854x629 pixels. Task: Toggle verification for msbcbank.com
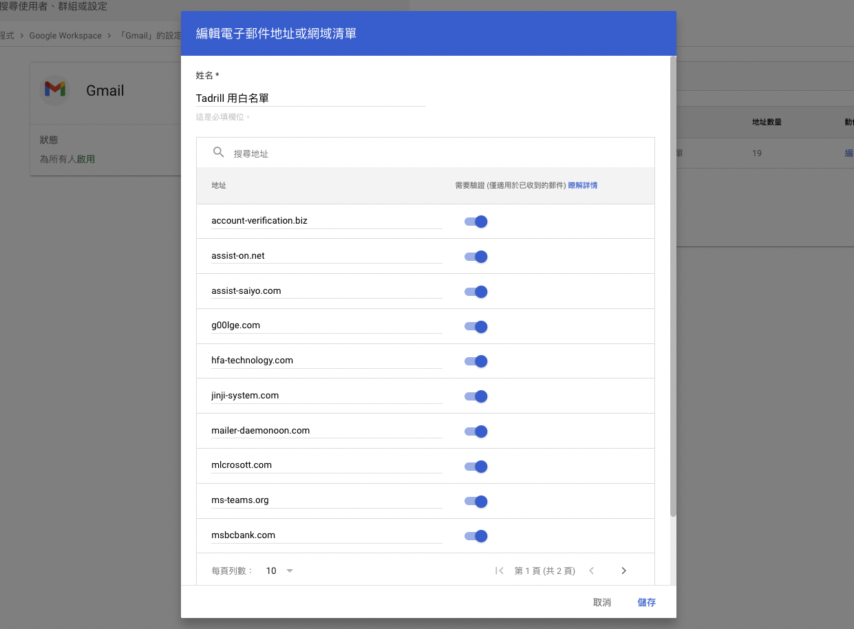(x=476, y=536)
